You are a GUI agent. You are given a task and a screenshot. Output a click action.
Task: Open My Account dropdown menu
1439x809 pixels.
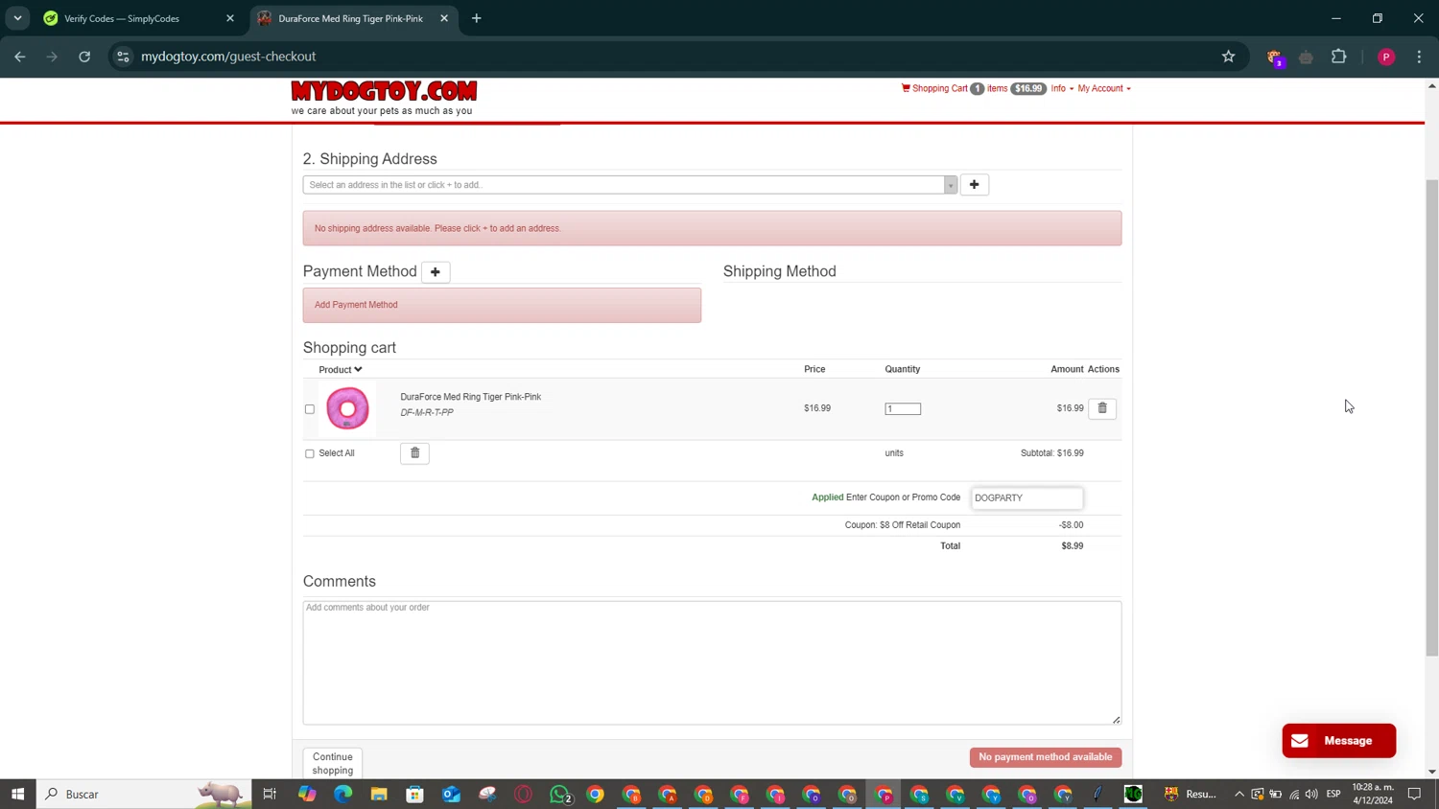click(1104, 88)
